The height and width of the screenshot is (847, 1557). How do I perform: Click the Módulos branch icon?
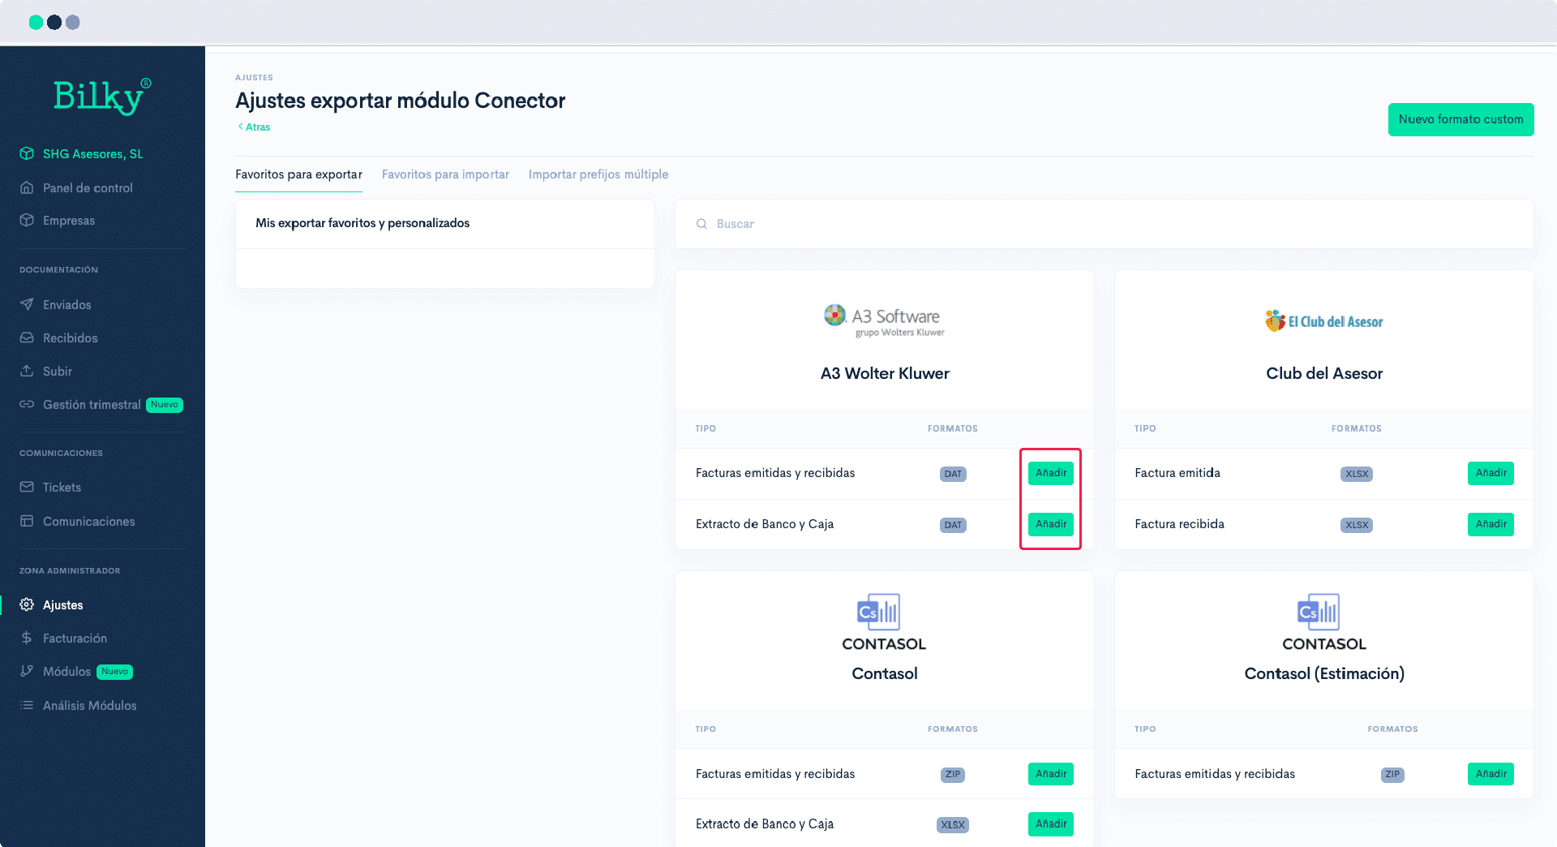[27, 671]
